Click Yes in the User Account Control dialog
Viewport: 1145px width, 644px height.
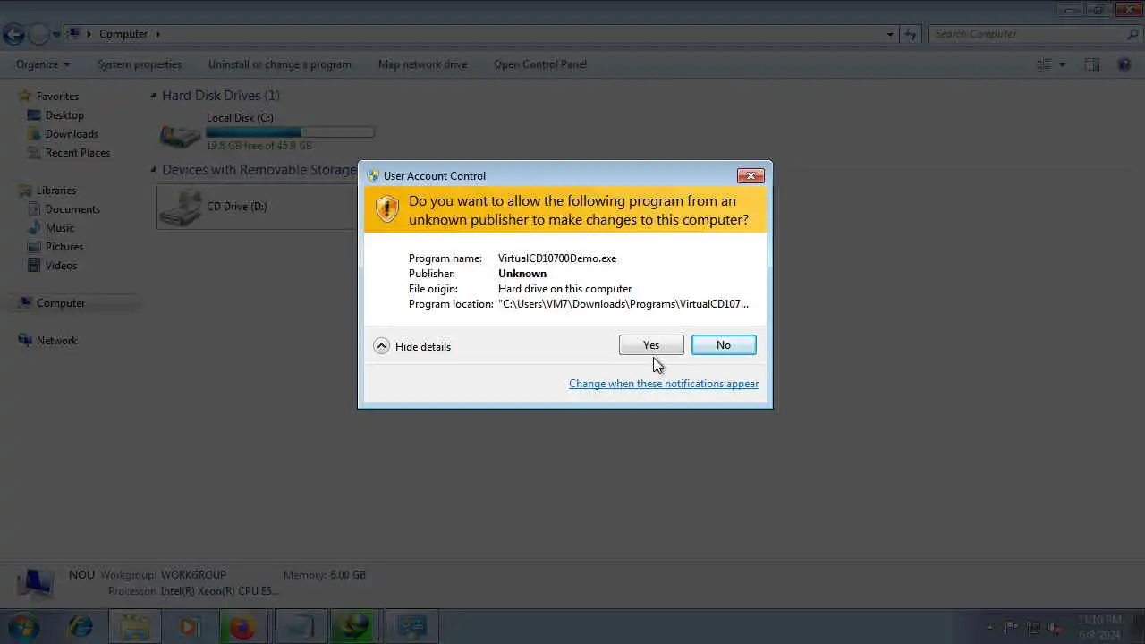pos(651,345)
